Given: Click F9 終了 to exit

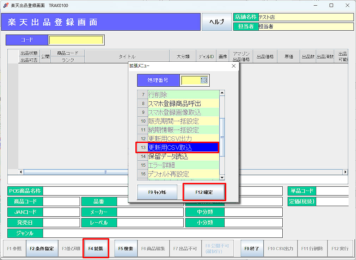Looking at the screenshot, I should tap(252, 248).
